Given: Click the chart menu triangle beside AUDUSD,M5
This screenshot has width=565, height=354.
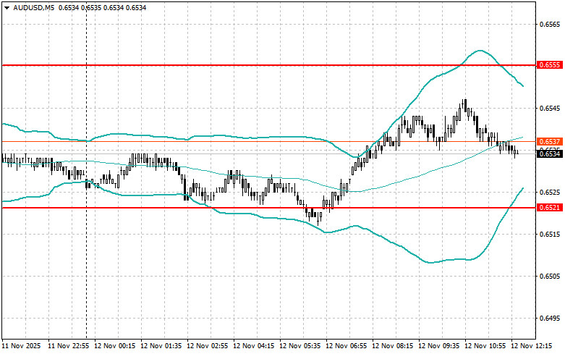Looking at the screenshot, I should 7,7.
